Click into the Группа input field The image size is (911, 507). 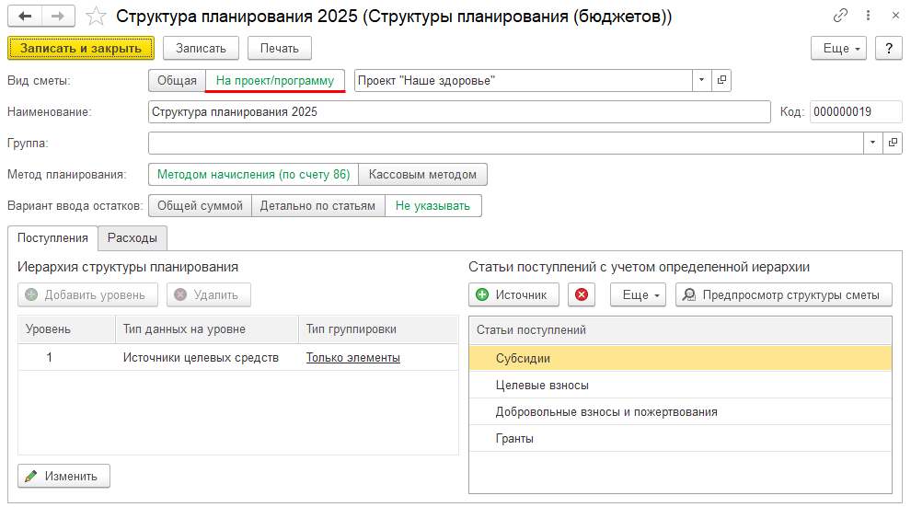tap(505, 143)
